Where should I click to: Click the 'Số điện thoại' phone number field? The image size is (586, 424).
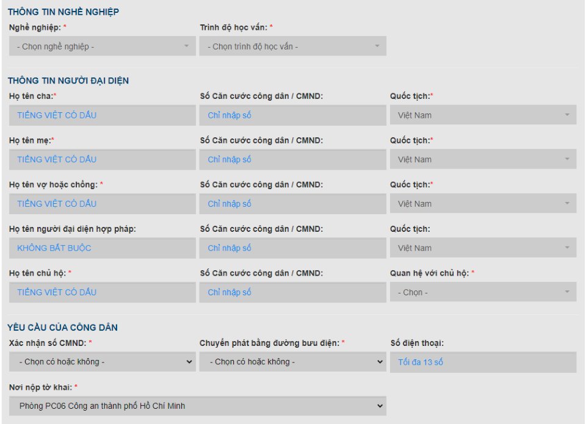pos(482,361)
